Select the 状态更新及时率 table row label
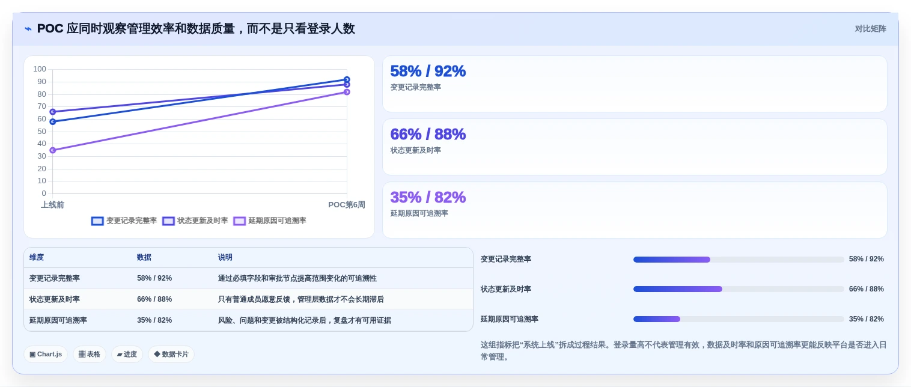911x387 pixels. (55, 299)
